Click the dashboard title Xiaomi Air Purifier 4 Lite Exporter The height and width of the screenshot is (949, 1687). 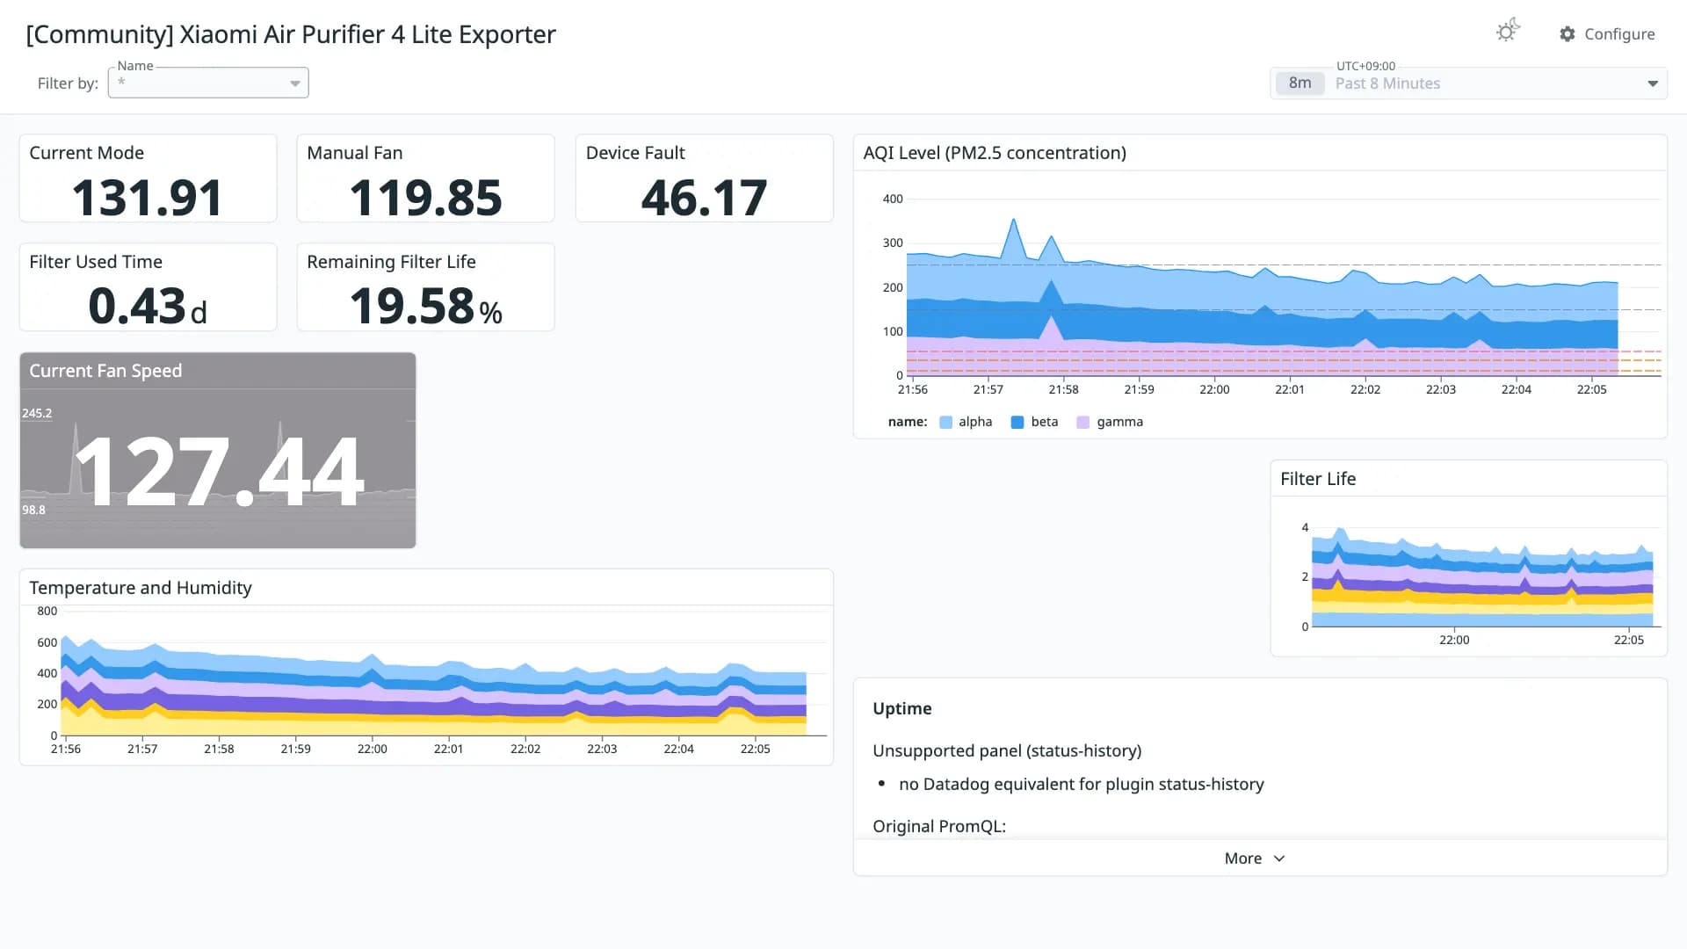point(291,34)
